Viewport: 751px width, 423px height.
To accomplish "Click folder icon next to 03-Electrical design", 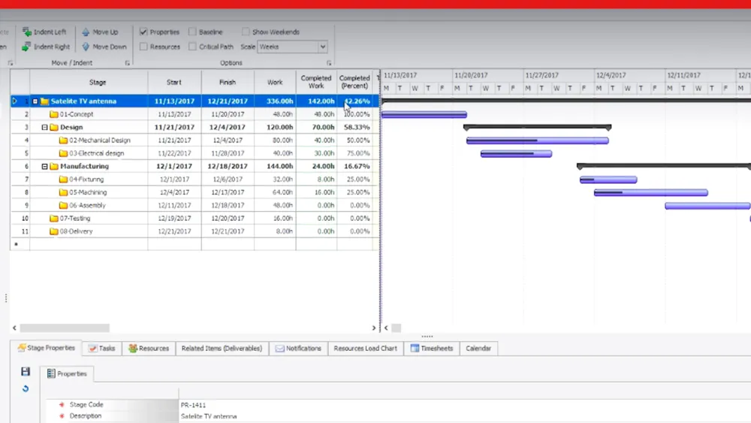I will click(x=63, y=153).
